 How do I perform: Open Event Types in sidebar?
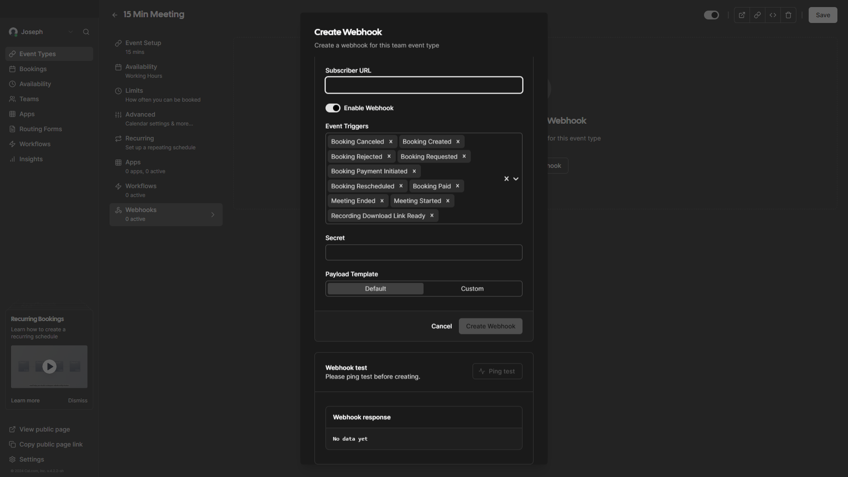point(49,54)
